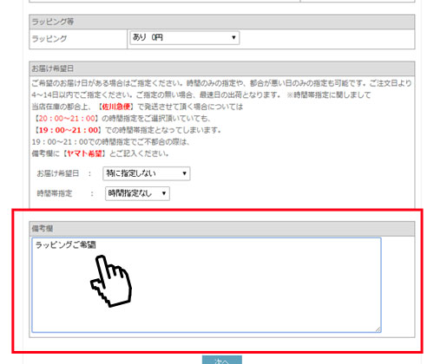Click the resize grip of the 備考欄 textarea

(378, 329)
